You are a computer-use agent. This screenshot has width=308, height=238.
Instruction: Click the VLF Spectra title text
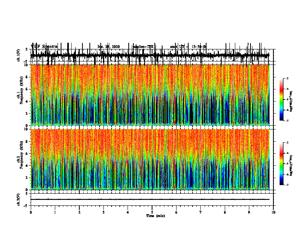pyautogui.click(x=44, y=46)
